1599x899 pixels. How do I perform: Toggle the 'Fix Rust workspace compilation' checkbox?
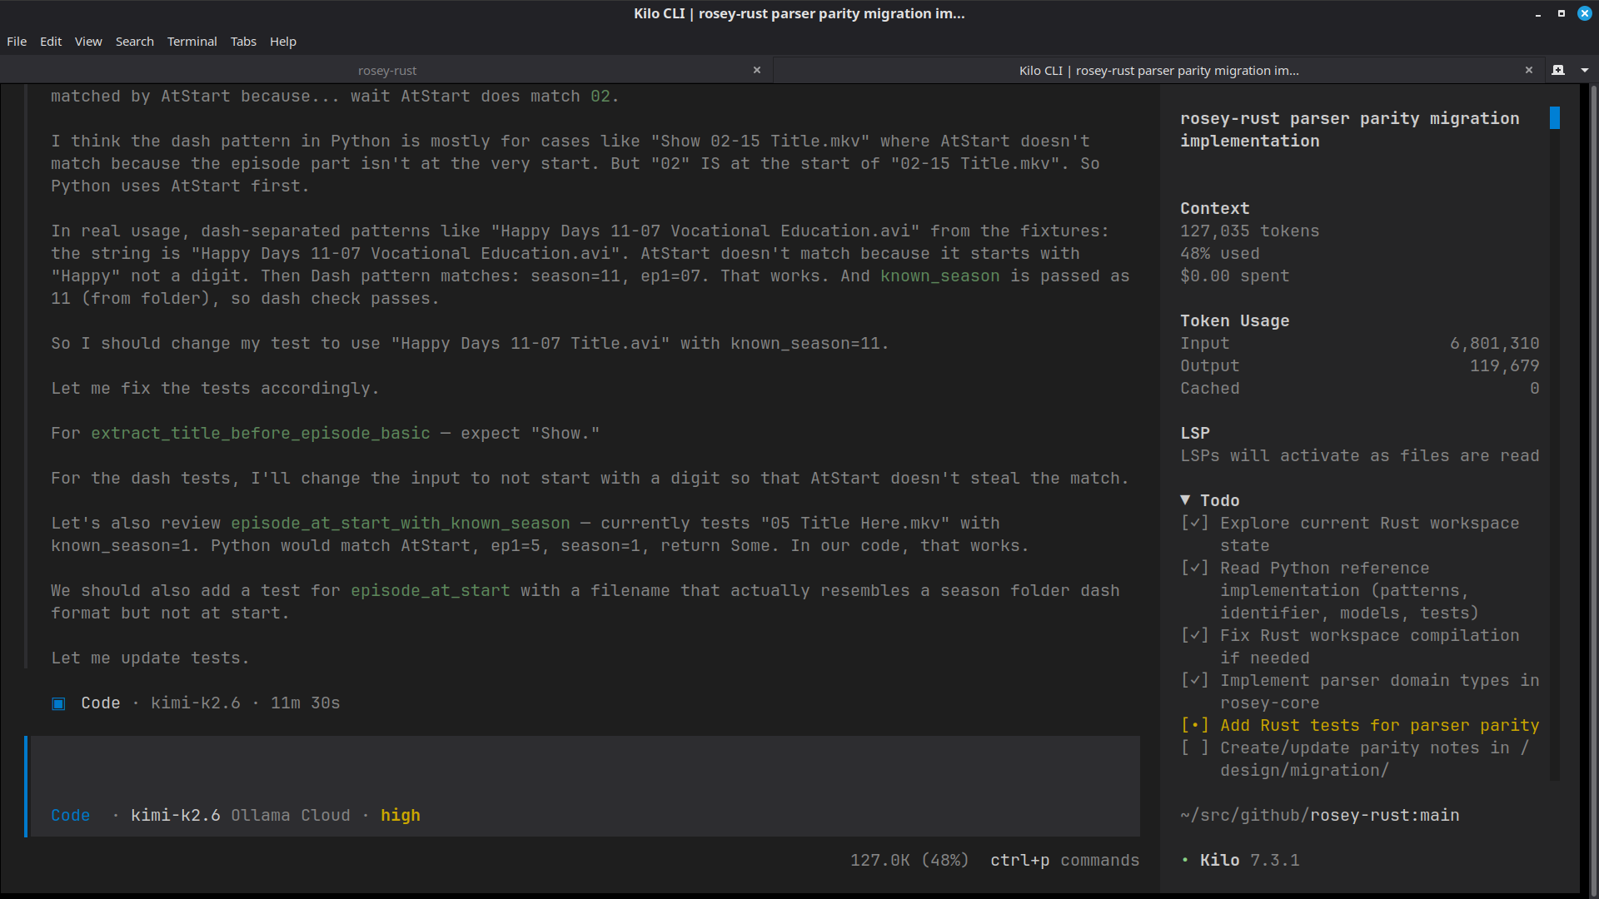(x=1194, y=636)
